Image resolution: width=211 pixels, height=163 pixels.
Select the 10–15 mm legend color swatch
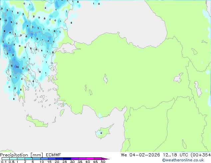click(x=45, y=159)
